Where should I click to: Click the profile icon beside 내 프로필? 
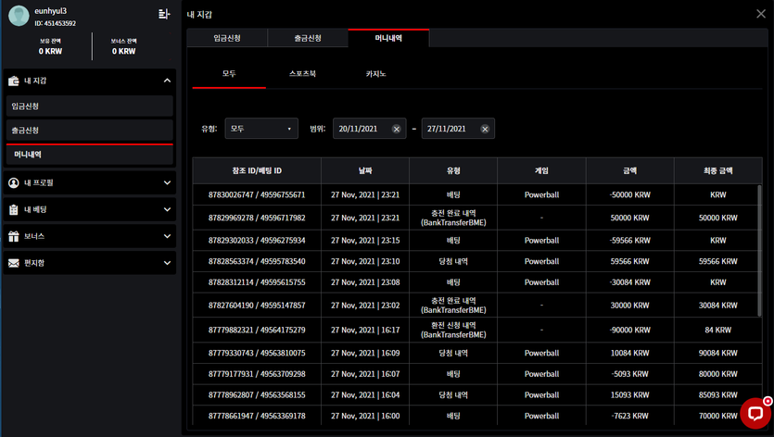coord(14,183)
